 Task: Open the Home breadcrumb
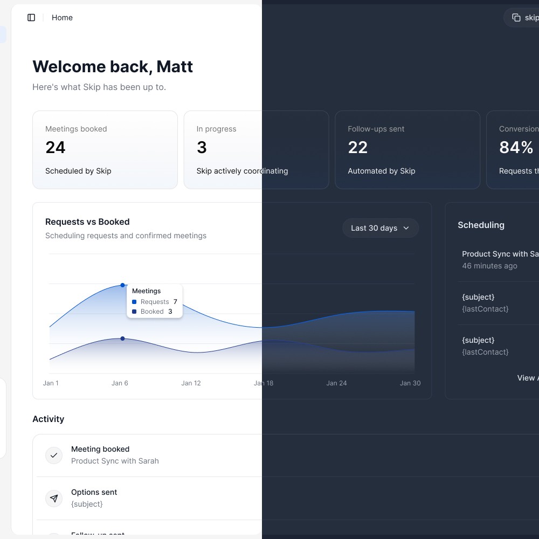[x=62, y=18]
